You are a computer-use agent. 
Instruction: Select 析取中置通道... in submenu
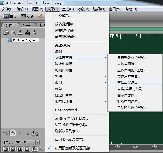135,101
